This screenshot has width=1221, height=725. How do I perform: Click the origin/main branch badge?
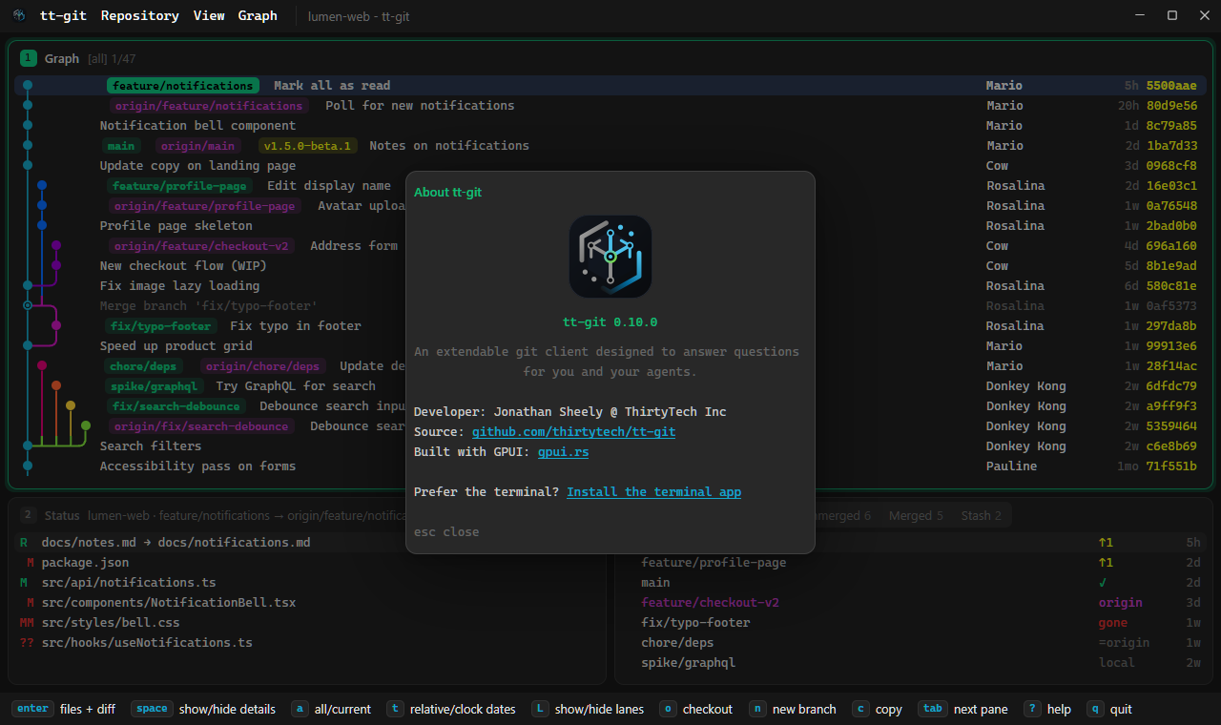pos(197,146)
